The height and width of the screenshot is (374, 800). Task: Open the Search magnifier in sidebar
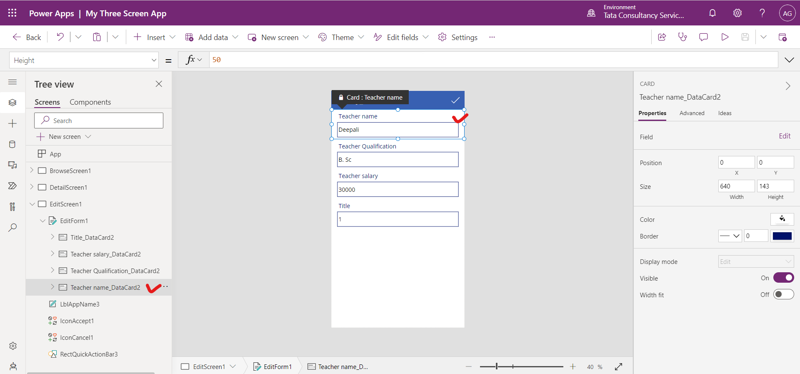[12, 228]
